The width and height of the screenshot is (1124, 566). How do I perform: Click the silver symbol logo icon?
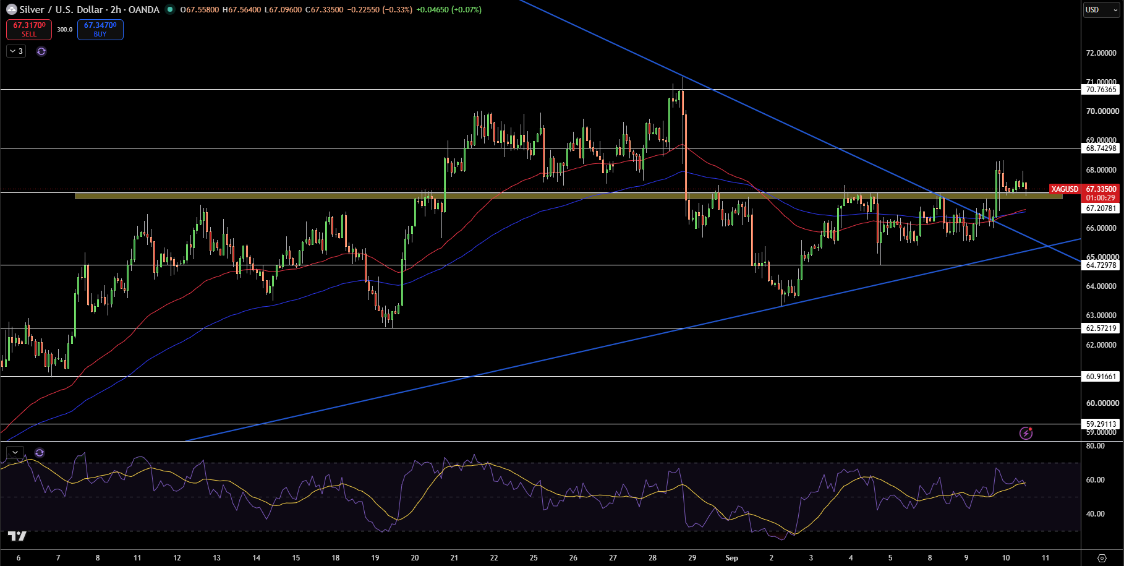pyautogui.click(x=11, y=10)
